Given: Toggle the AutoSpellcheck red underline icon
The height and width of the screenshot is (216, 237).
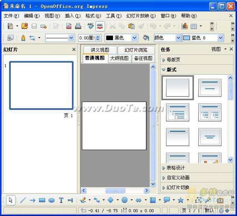Looking at the screenshot, I should (x=100, y=26).
